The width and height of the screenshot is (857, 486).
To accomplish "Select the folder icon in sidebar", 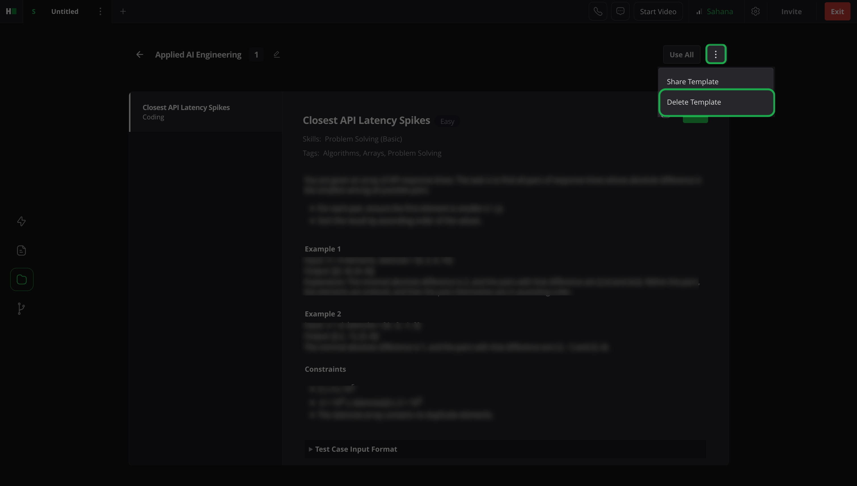I will 21,279.
